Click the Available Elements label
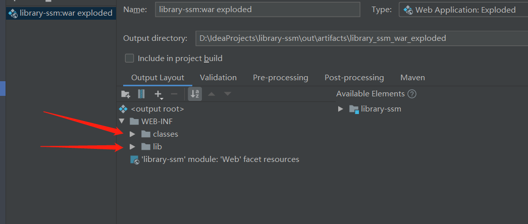The width and height of the screenshot is (528, 224). [371, 94]
